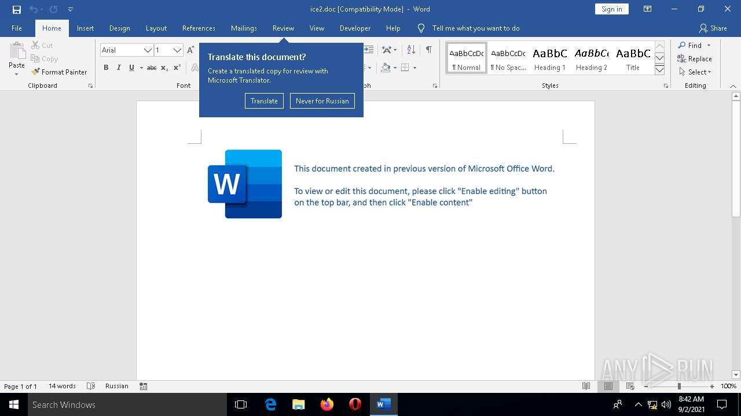
Task: Open Customize Quick Access Toolbar dropdown
Action: click(70, 9)
